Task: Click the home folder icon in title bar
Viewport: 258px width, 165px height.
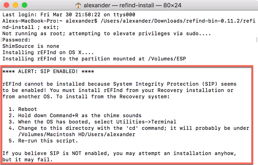Action: pyautogui.click(x=78, y=6)
